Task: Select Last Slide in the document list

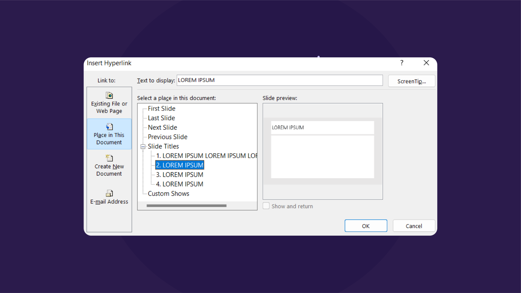Action: (161, 118)
